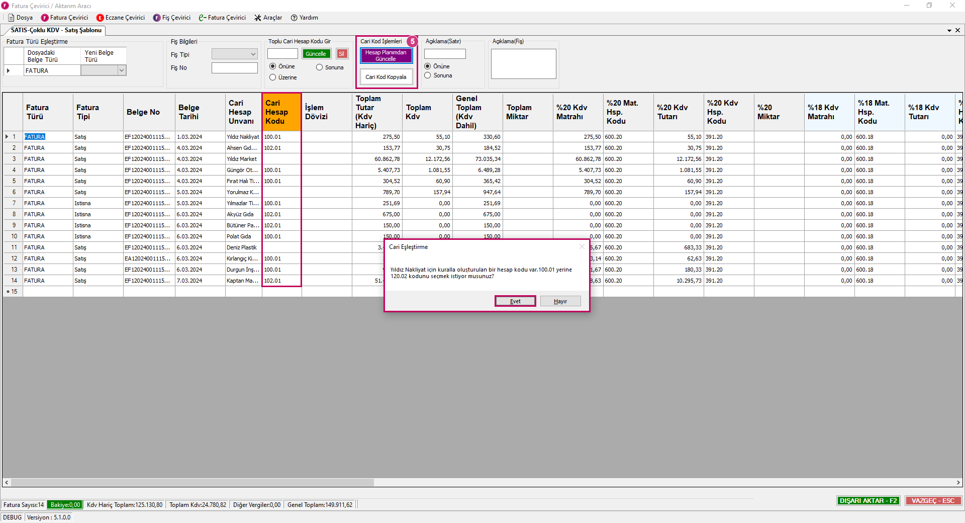965x523 pixels.
Task: Close the template tab panel with X icon
Action: click(x=957, y=30)
